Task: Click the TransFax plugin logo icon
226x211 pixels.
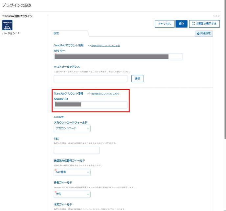Action: click(7, 25)
